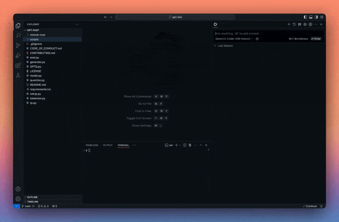The image size is (339, 222).
Task: Open Manage gear in activity bar
Action: click(x=18, y=199)
